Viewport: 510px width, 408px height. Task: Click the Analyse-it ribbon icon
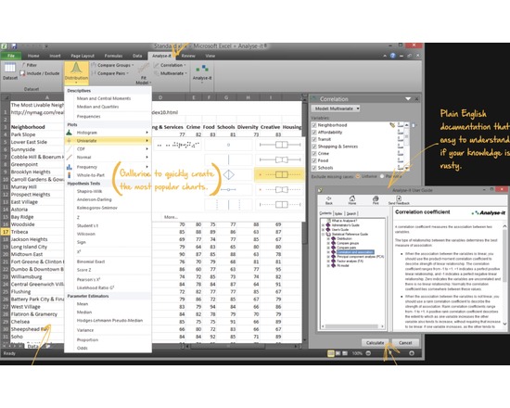[202, 69]
